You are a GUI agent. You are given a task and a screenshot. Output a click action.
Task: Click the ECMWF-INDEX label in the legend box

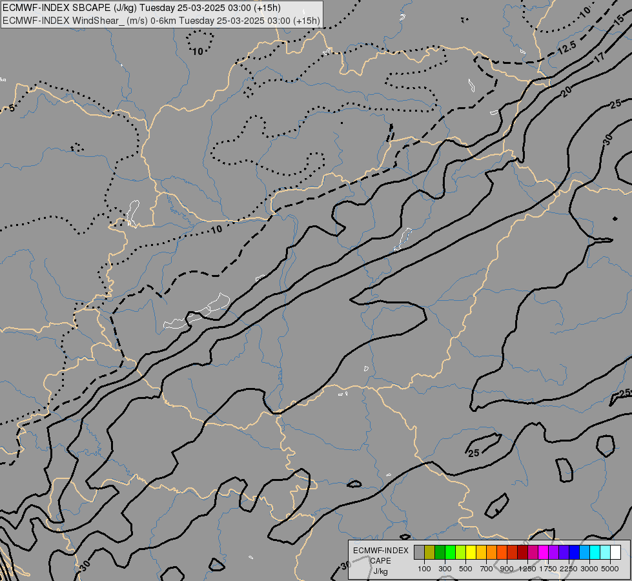[380, 551]
